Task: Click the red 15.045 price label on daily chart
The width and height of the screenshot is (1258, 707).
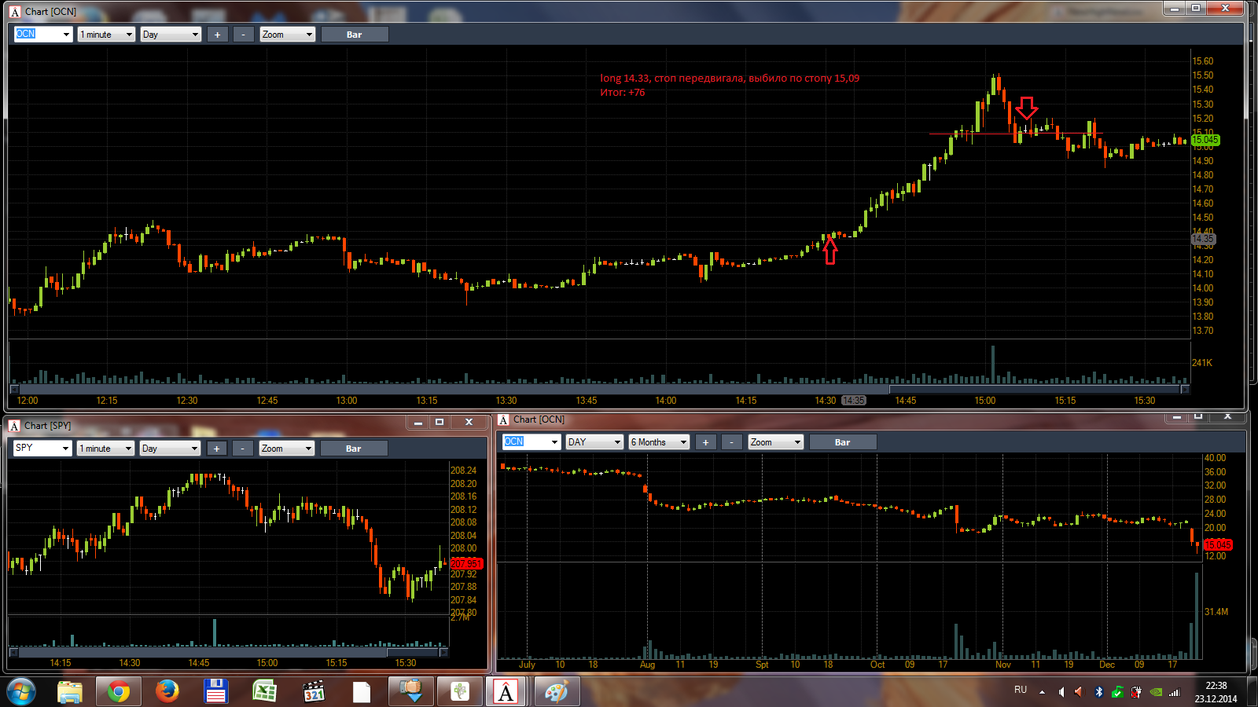Action: pos(1218,544)
